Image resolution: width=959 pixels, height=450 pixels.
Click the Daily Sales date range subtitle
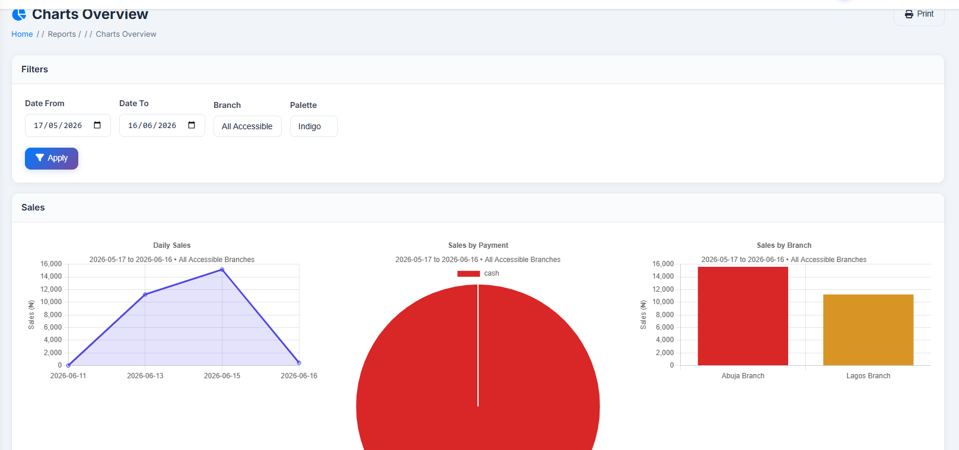click(172, 260)
